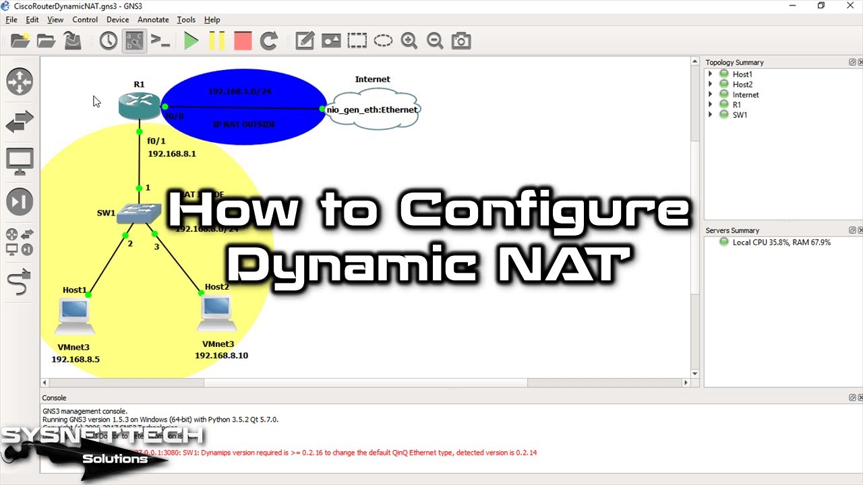Browse switches in device sidebar
Screen dimensions: 863x485
tap(20, 122)
